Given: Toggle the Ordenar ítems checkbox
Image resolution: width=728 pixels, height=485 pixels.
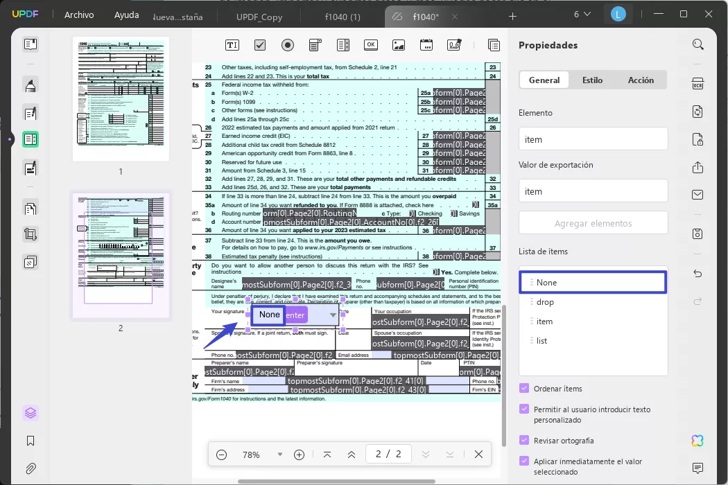Looking at the screenshot, I should click(524, 388).
